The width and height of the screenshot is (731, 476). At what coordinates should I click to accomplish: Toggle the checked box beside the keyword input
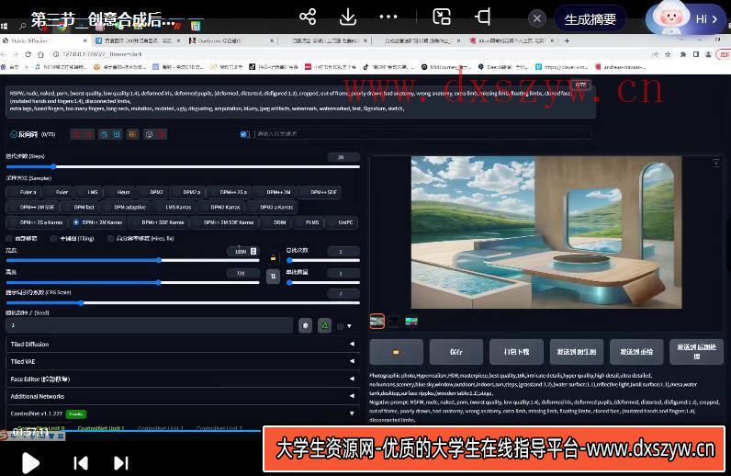243,134
